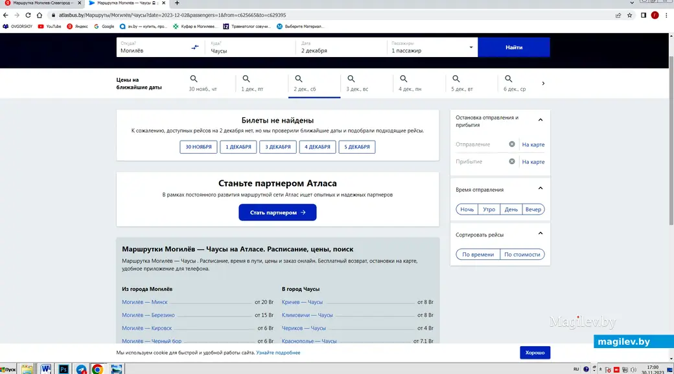The height and width of the screenshot is (374, 674).
Task: Bookmark this page with star icon
Action: click(x=629, y=15)
